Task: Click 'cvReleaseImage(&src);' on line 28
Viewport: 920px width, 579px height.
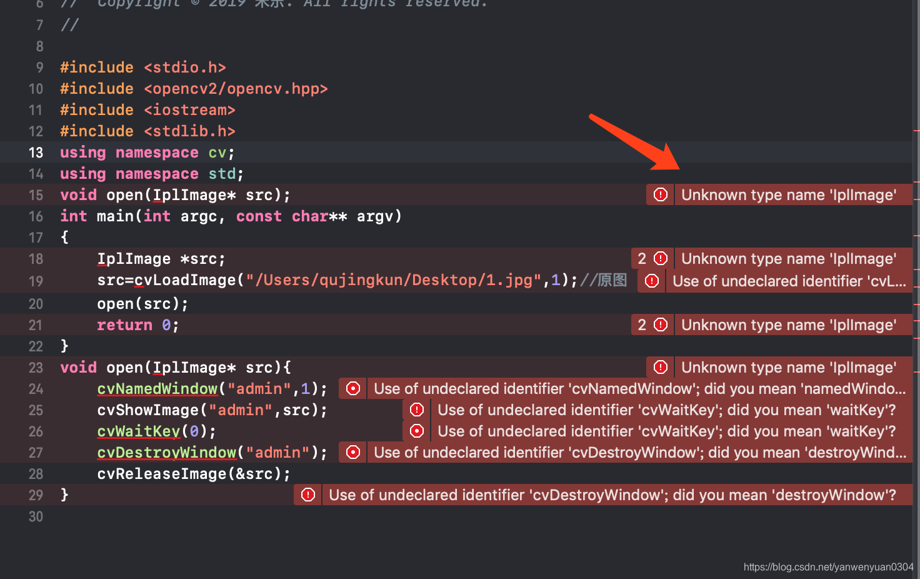Action: (194, 474)
